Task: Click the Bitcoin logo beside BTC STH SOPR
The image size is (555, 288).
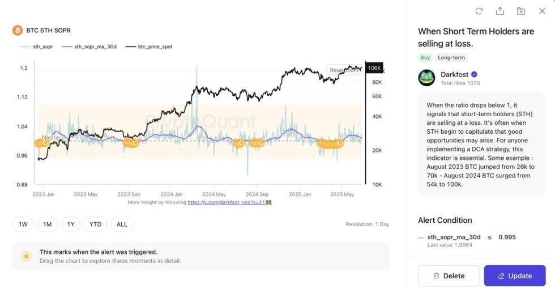Action: (x=18, y=30)
